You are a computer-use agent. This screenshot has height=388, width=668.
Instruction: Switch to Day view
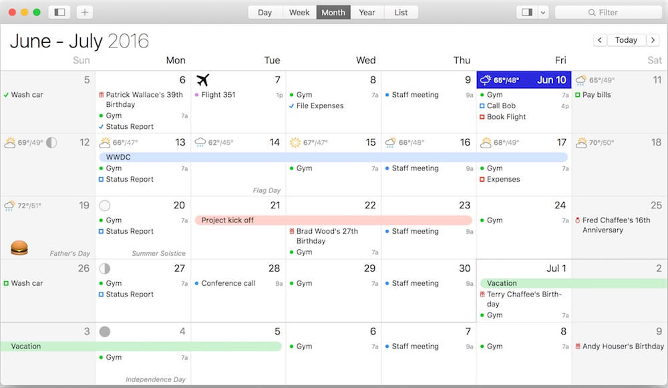(265, 12)
